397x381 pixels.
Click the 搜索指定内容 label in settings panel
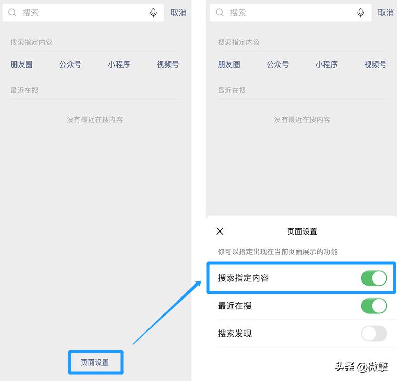point(243,278)
